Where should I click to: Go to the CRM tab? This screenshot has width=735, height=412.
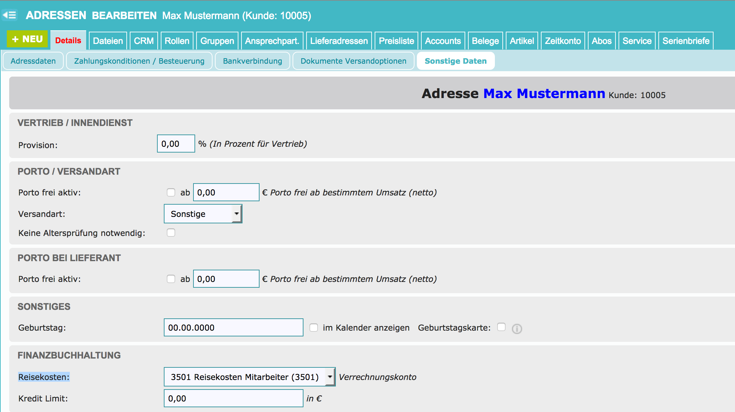(143, 41)
